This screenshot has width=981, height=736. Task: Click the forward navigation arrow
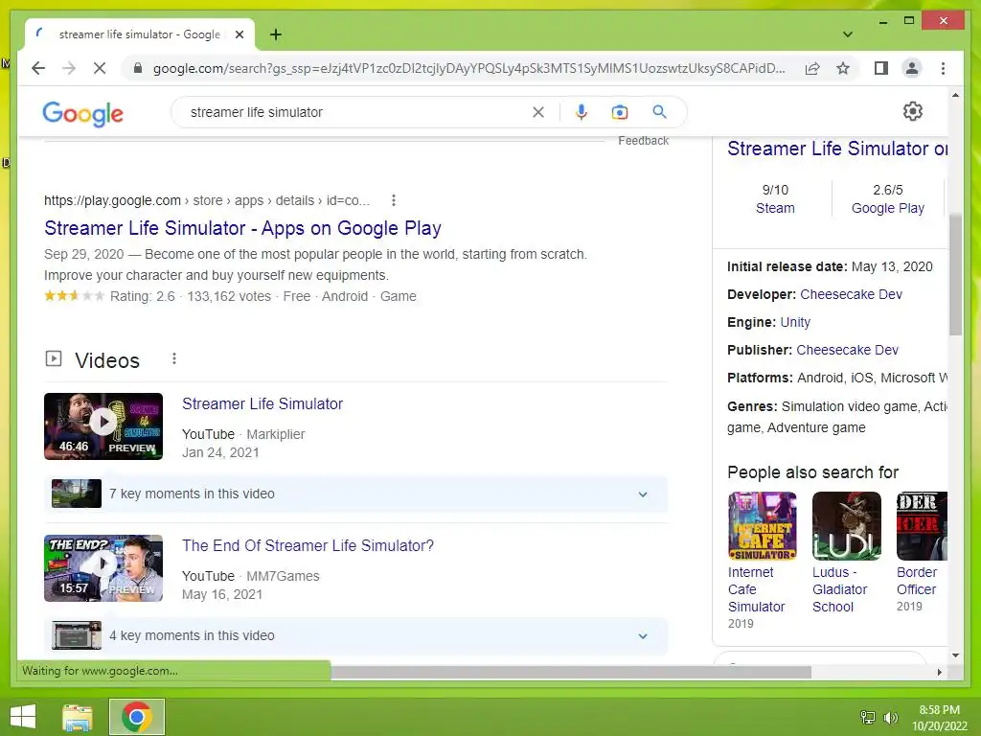pyautogui.click(x=69, y=68)
